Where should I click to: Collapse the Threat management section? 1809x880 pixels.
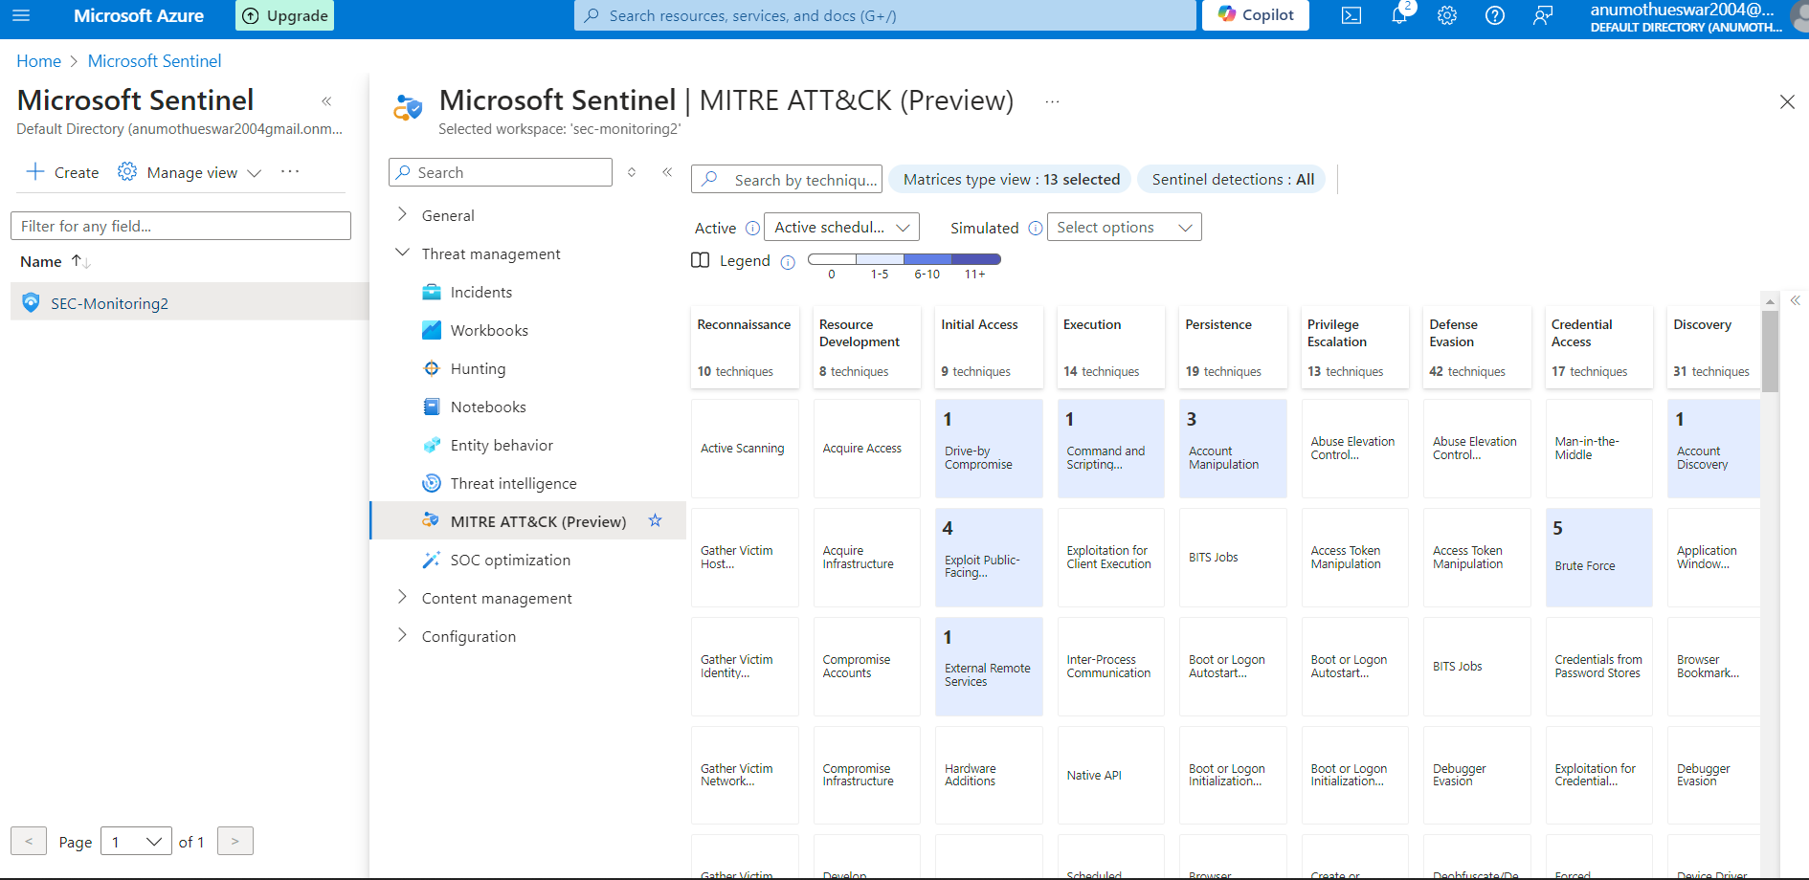(402, 253)
